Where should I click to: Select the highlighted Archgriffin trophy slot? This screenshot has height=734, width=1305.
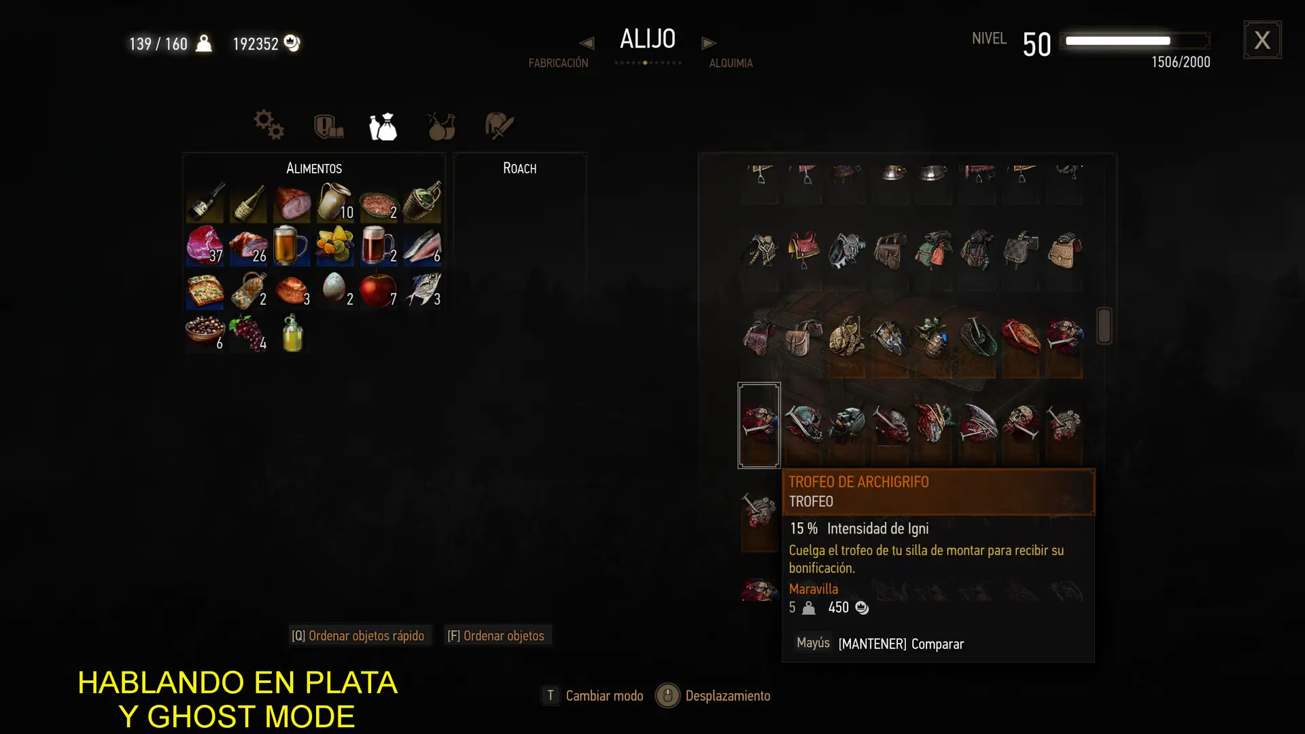point(759,425)
